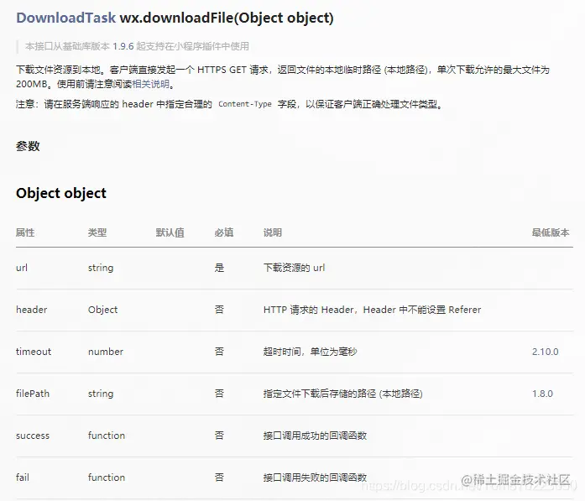The image size is (585, 501).
Task: Click the 参数 section heading
Action: 28,146
